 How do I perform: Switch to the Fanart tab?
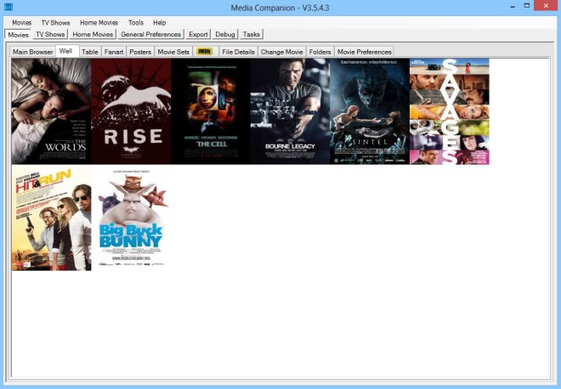click(114, 52)
